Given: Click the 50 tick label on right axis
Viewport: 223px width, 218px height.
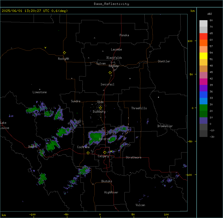Looking at the screenshot, I should [x=191, y=74].
